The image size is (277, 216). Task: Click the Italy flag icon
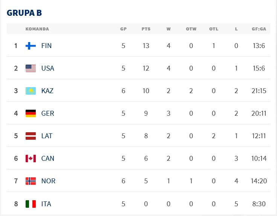(30, 204)
